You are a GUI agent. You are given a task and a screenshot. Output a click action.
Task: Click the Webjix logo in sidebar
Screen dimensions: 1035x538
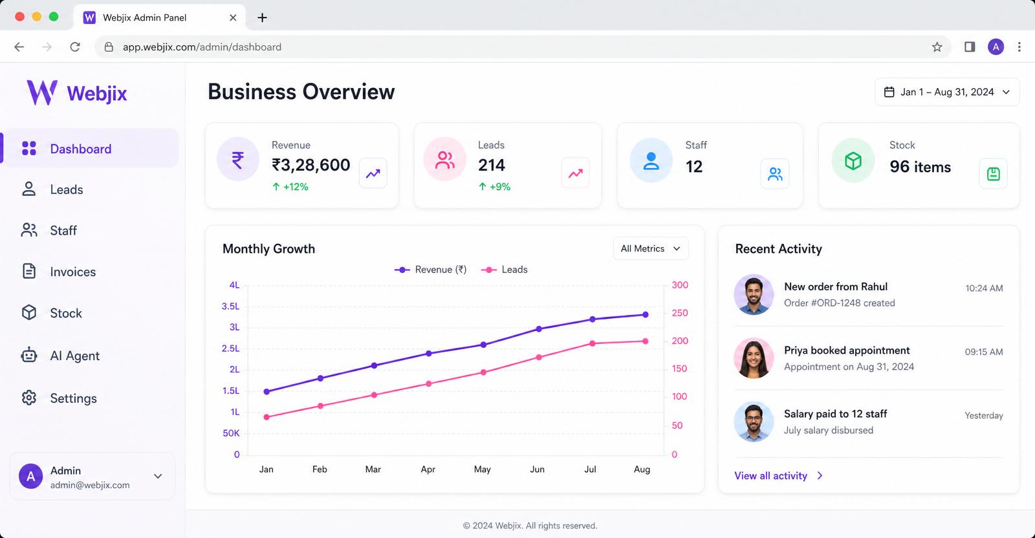point(77,92)
